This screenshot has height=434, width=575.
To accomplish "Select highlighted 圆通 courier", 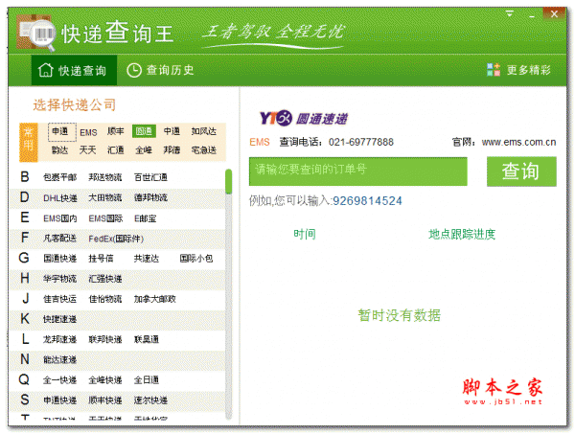I will tap(144, 131).
